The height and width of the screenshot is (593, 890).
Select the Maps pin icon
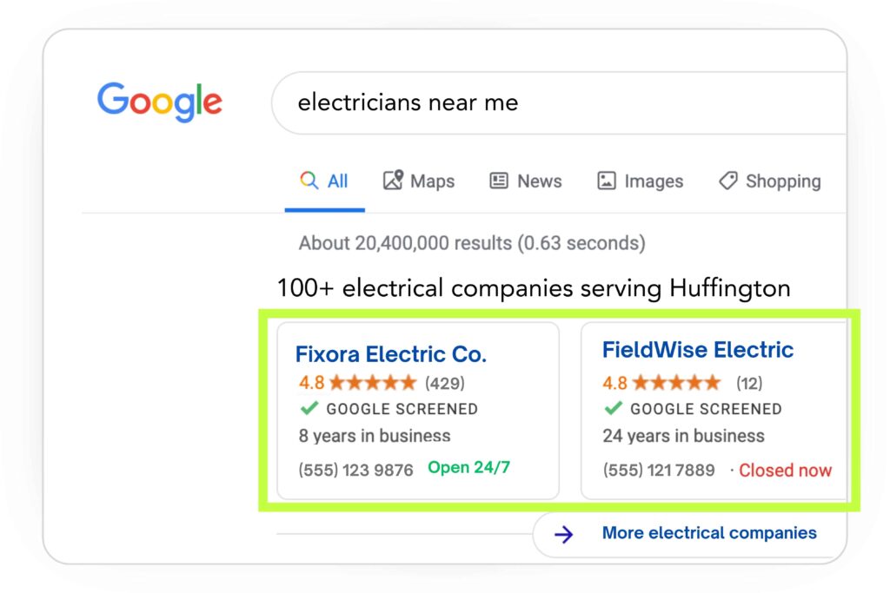[393, 180]
